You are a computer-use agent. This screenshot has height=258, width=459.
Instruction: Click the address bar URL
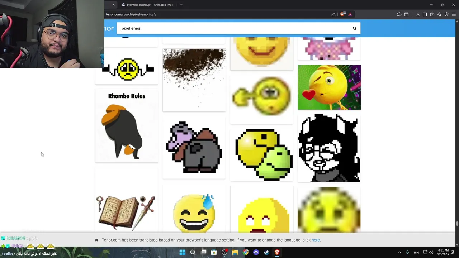pos(131,14)
